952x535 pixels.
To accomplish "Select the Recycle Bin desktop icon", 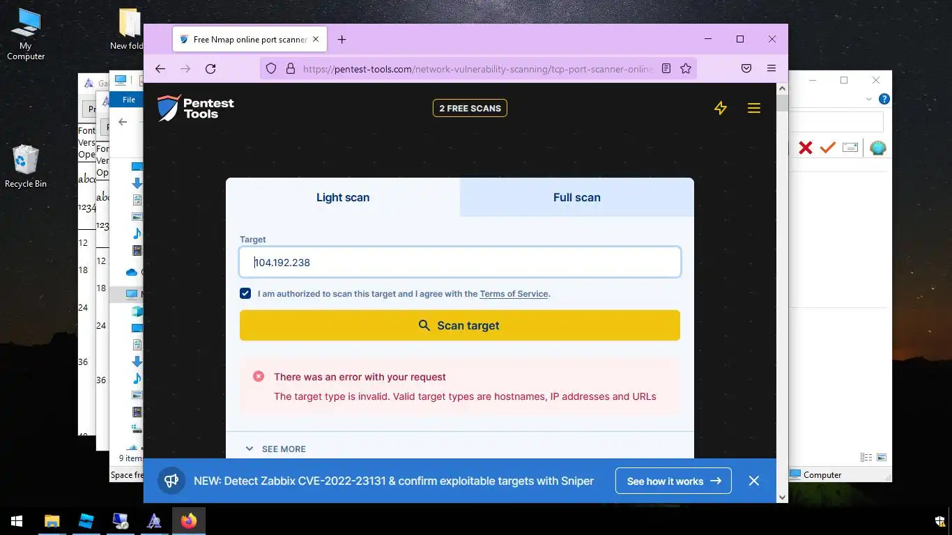I will (26, 166).
